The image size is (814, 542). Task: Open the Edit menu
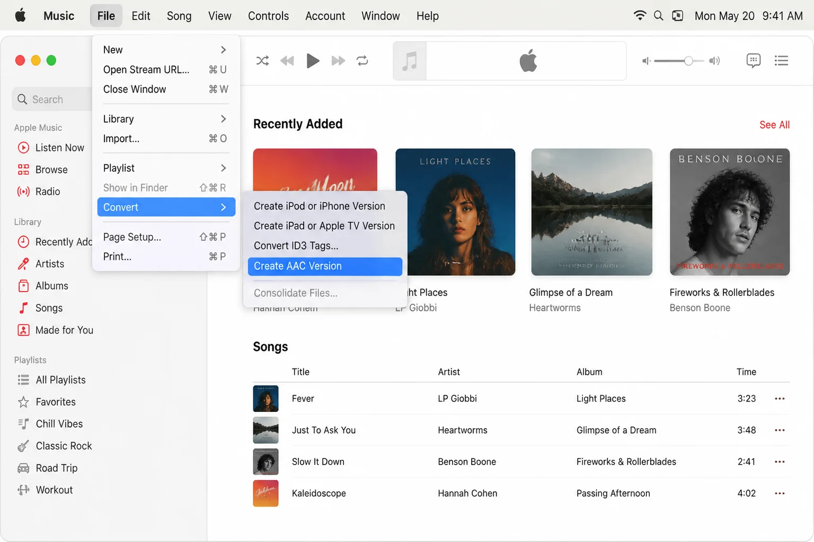[141, 16]
